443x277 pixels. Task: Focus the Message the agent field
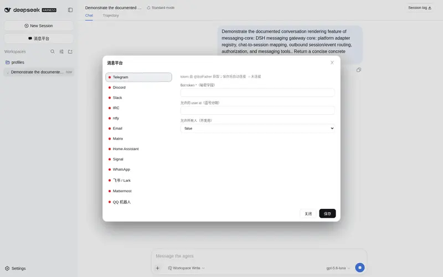tap(259, 256)
